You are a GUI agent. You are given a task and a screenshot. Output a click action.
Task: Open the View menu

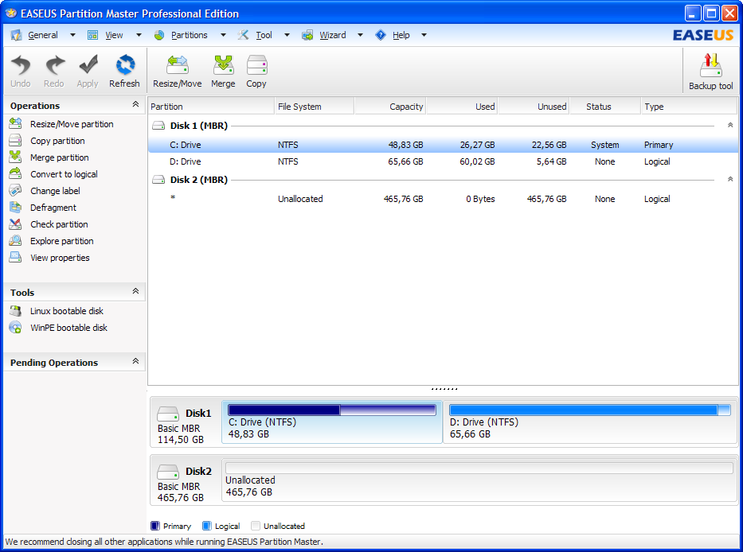tap(114, 35)
